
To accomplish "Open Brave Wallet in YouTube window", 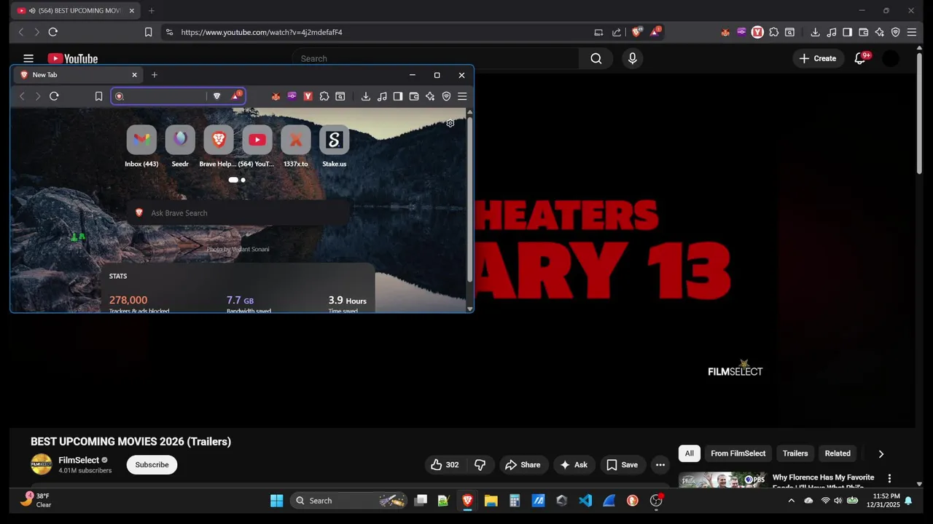I will click(x=863, y=32).
